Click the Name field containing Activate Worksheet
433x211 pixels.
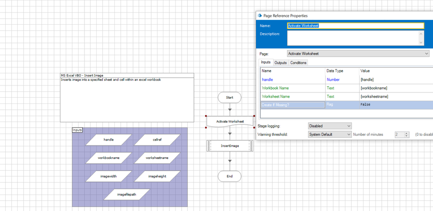point(355,26)
